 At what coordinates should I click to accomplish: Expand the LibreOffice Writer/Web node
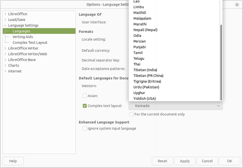pos(5,54)
